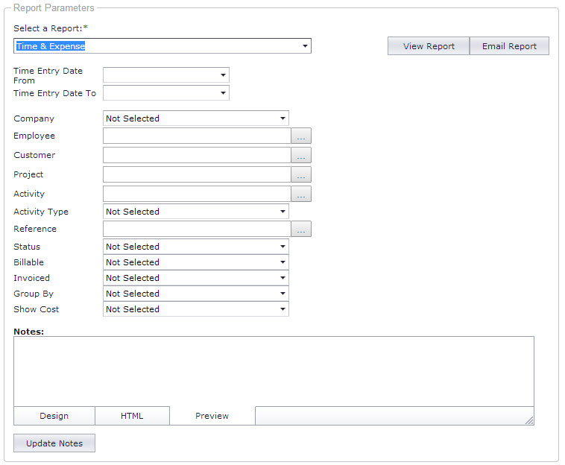
Task: Click inside the Notes text area
Action: pyautogui.click(x=274, y=371)
